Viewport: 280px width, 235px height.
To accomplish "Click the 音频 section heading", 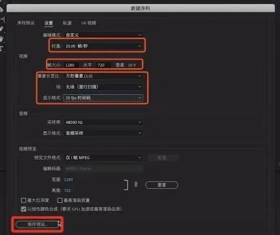I will click(x=23, y=114).
